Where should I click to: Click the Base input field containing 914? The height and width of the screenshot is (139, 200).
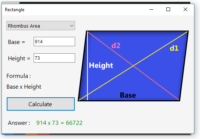click(x=54, y=42)
